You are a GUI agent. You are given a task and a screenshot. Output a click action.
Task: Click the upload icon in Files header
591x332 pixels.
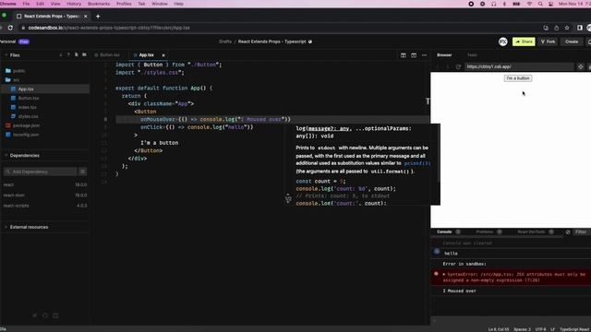[x=68, y=55]
